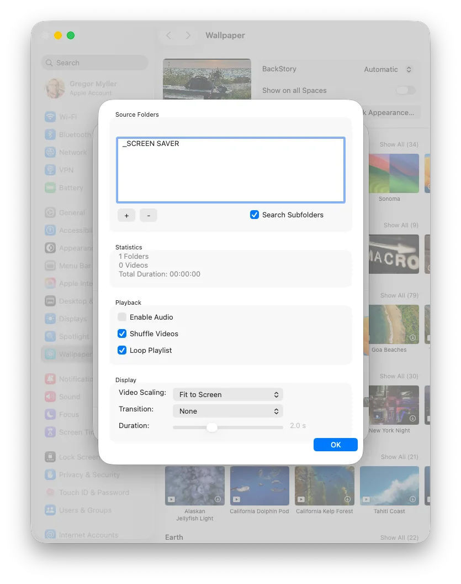461x584 pixels.
Task: Open the Video Scaling dropdown
Action: pos(228,394)
